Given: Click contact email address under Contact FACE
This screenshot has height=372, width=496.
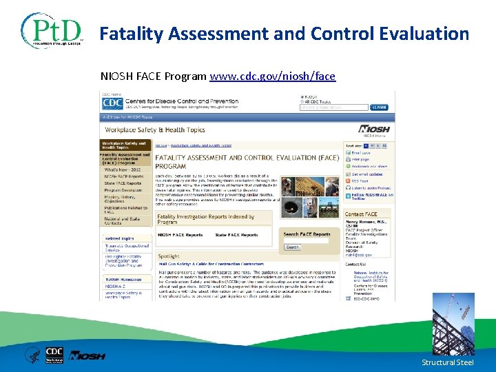Looking at the screenshot, I should pos(359,255).
